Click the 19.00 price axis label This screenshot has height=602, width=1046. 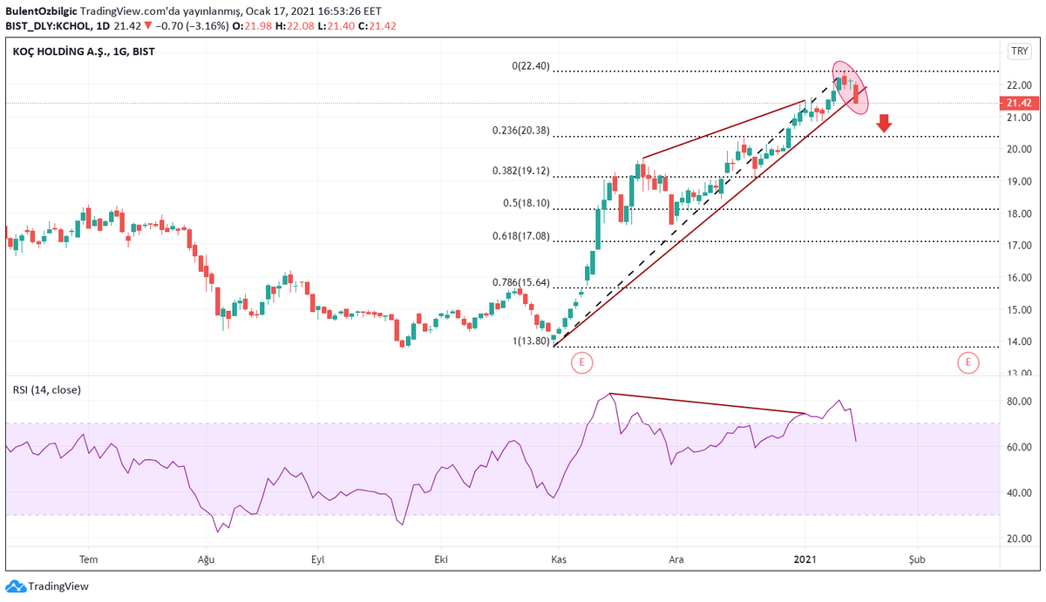click(1020, 181)
